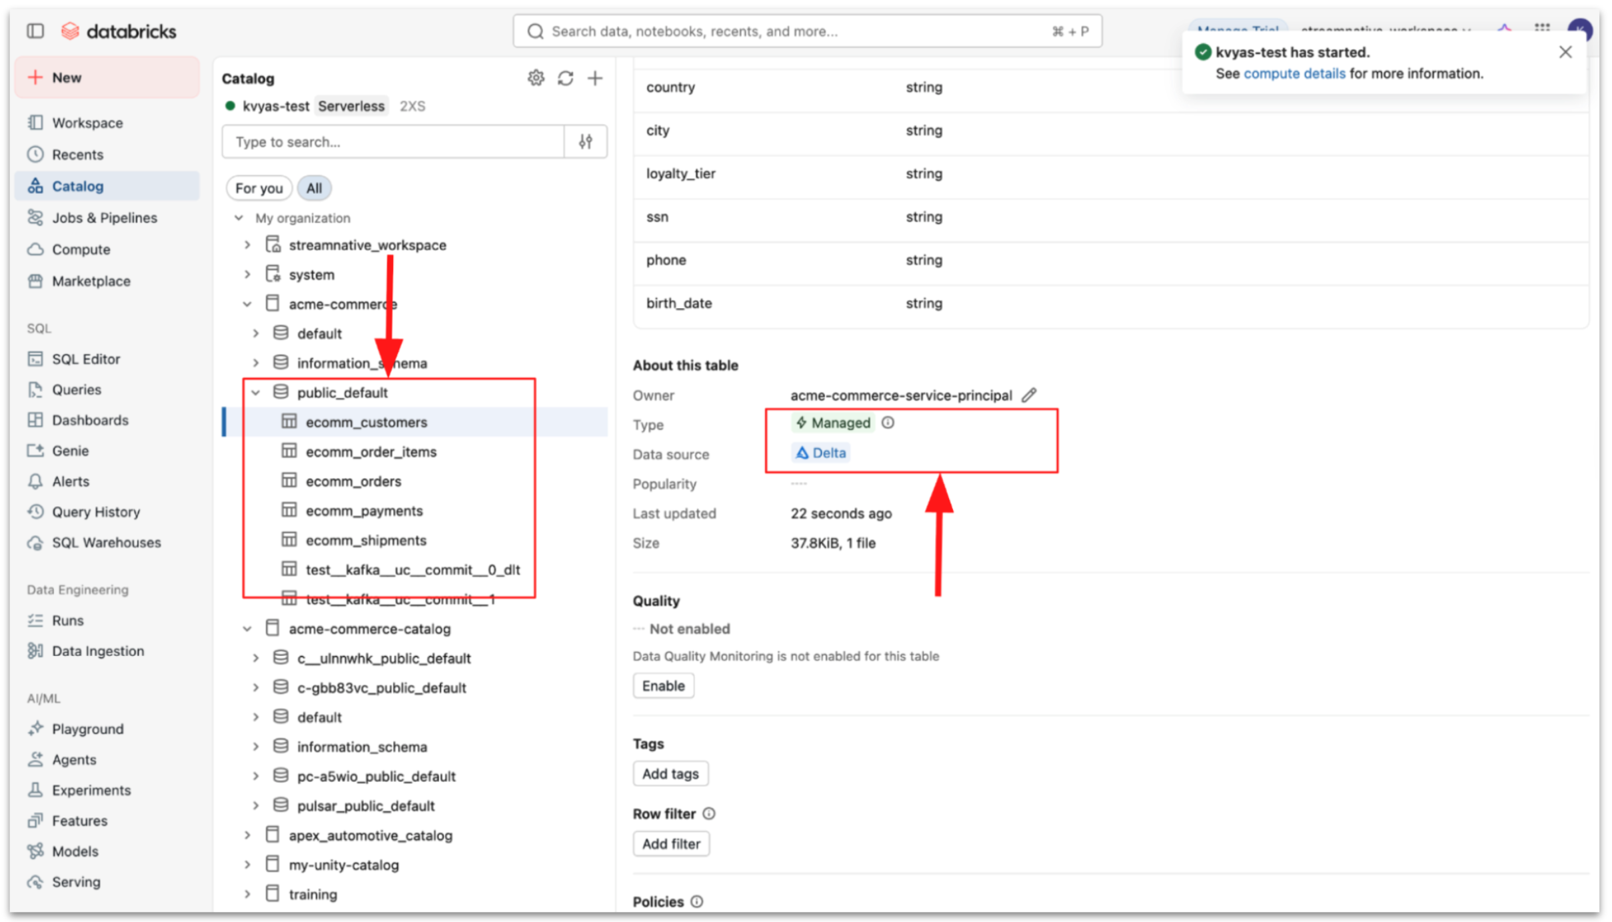Click the Catalog settings gear icon
The width and height of the screenshot is (1612, 922).
click(536, 78)
